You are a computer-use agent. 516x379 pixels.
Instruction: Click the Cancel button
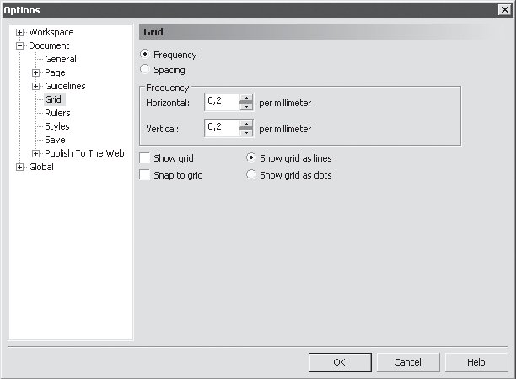(408, 362)
